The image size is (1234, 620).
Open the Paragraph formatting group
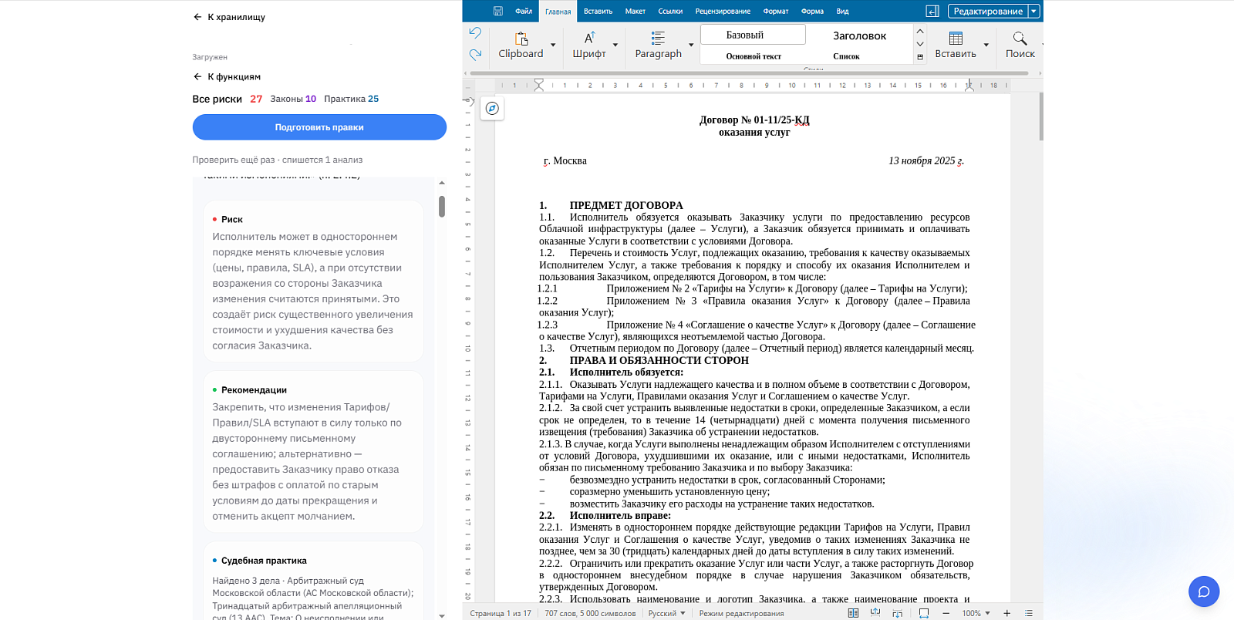click(x=658, y=45)
